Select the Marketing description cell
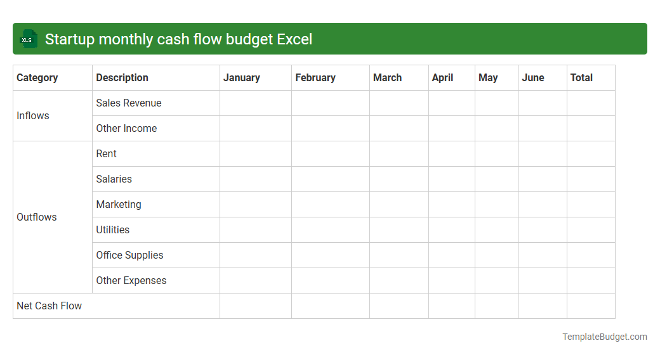The width and height of the screenshot is (660, 355). click(155, 204)
